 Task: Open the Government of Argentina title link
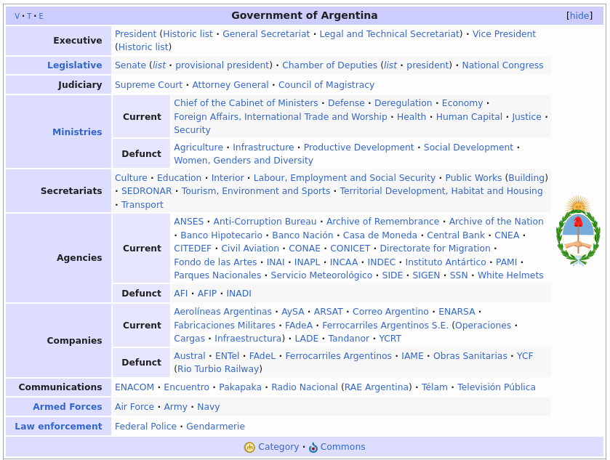pyautogui.click(x=304, y=15)
